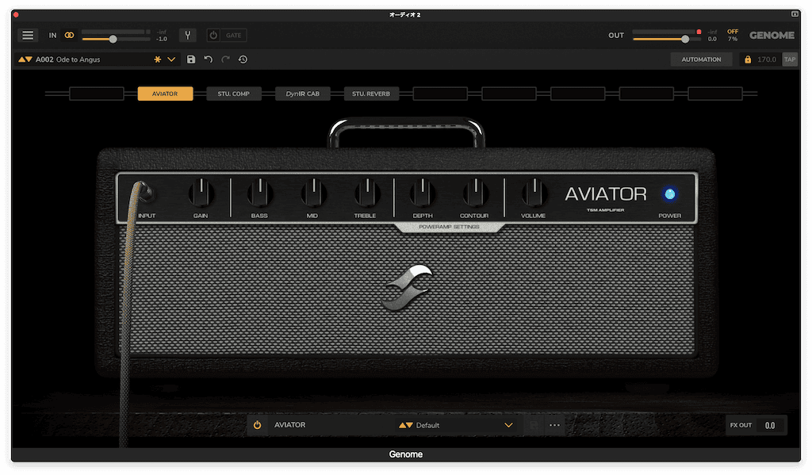Toggle the OFF 7% CPU indicator
Screen dimensions: 812x475
click(733, 35)
